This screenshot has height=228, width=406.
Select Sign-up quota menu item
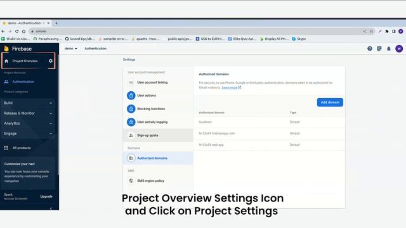point(158,135)
